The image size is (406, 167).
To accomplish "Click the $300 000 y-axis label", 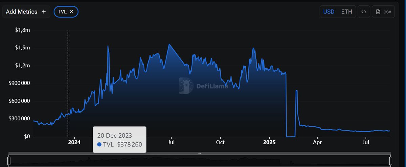I will [19, 119].
